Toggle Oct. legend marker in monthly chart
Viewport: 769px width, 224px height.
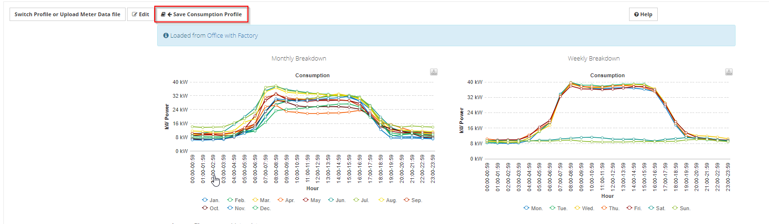(205, 208)
